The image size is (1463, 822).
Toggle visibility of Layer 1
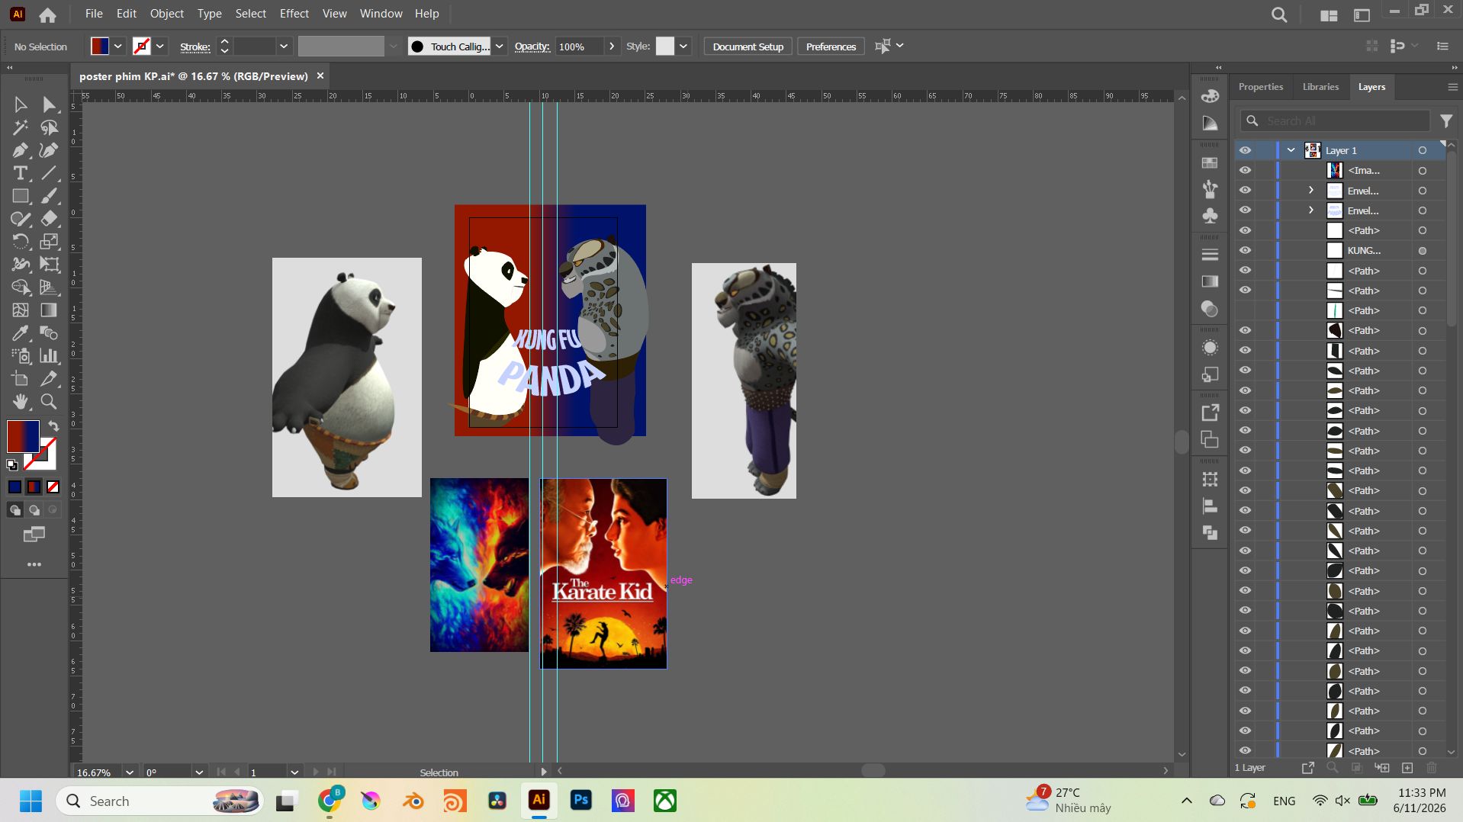[1245, 150]
